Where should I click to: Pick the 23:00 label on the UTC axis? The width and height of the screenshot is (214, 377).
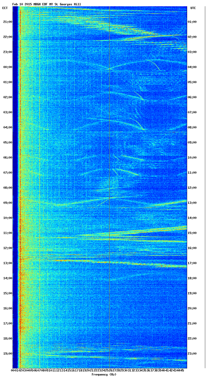click(x=192, y=354)
